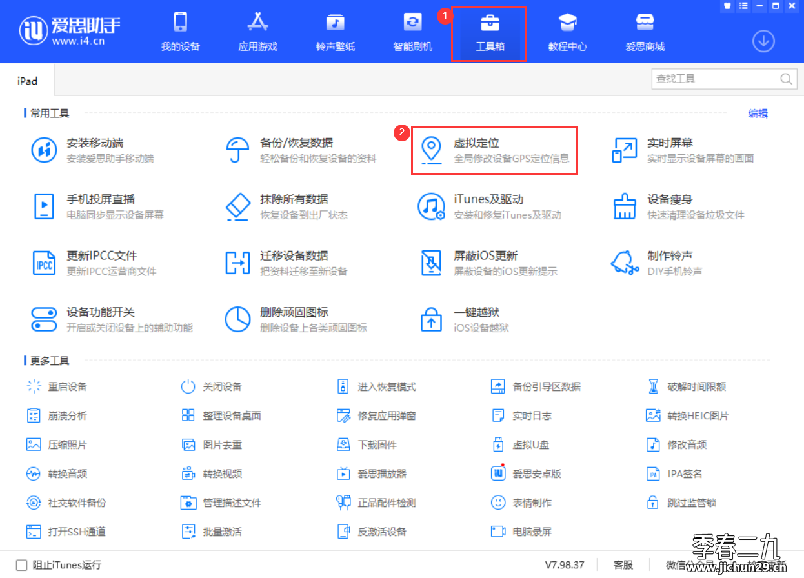The image size is (804, 578).
Task: Open iTunes及驱动 tool
Action: click(490, 206)
